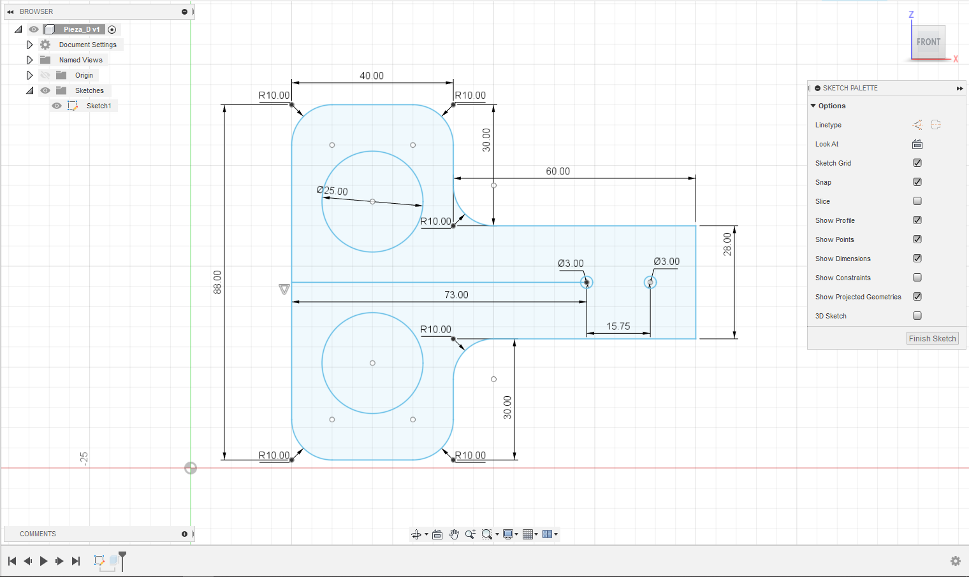Click the Sketches folder icon
The height and width of the screenshot is (577, 969).
click(61, 90)
